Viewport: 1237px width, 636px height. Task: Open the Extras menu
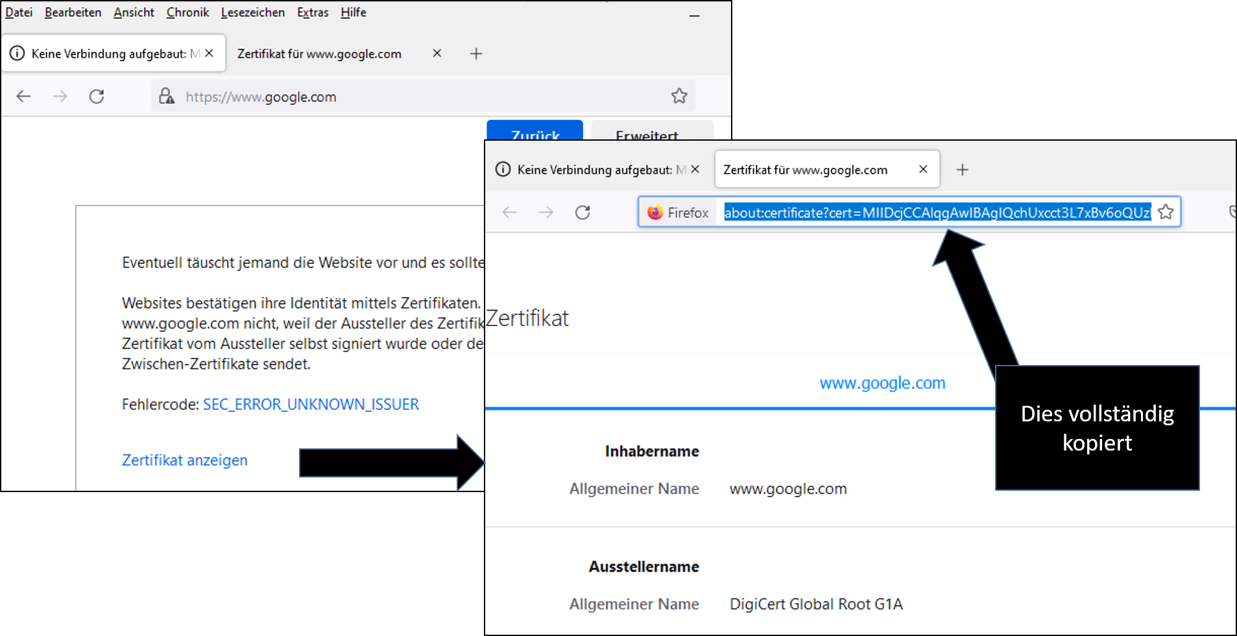(x=313, y=12)
